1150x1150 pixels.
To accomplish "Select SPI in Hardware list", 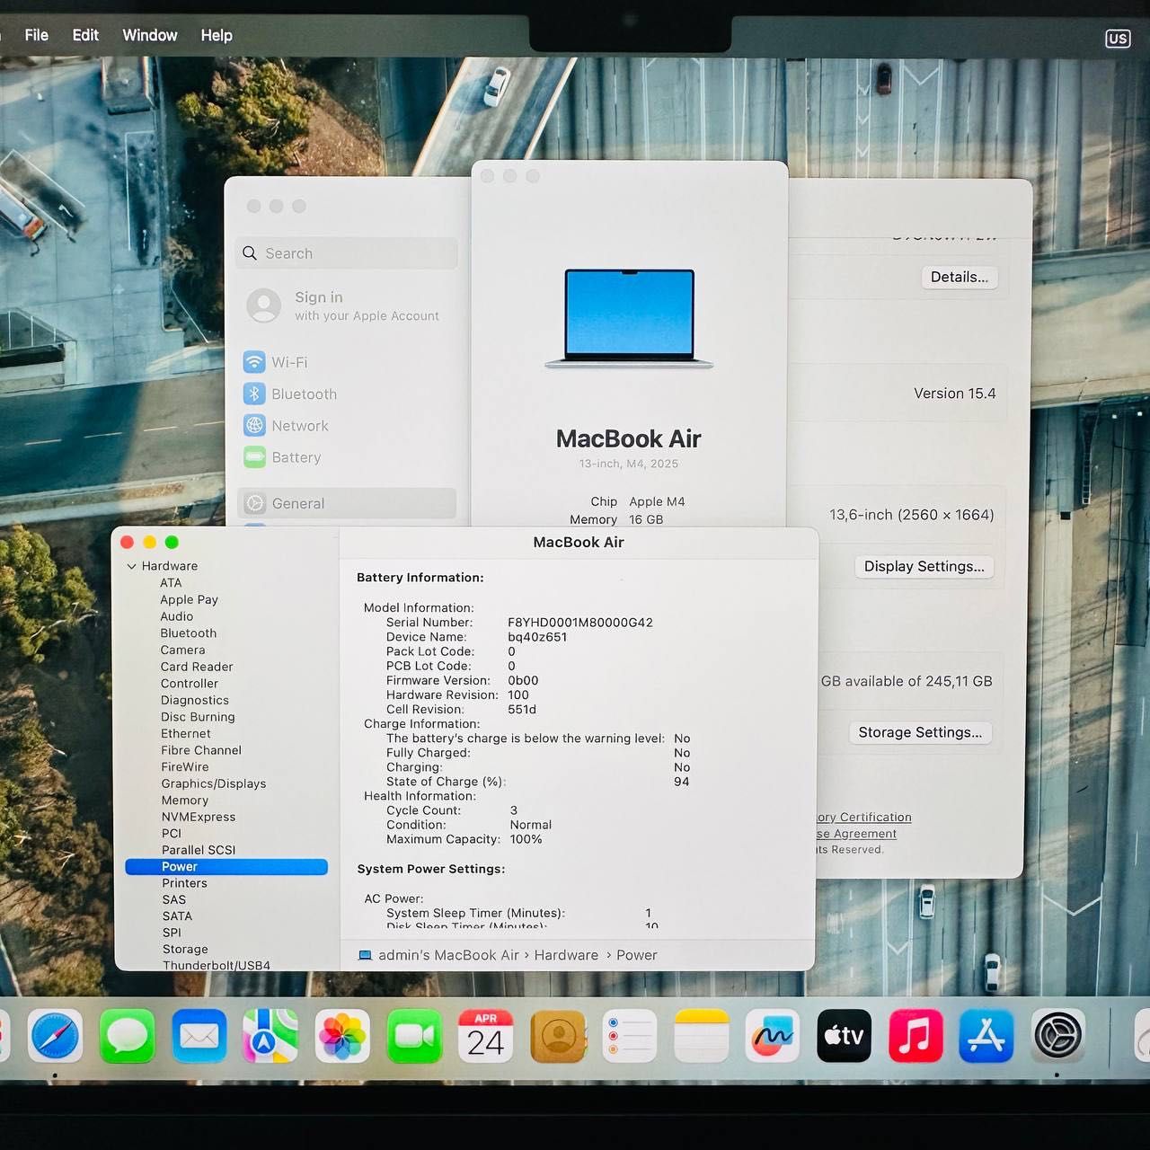I will (172, 933).
